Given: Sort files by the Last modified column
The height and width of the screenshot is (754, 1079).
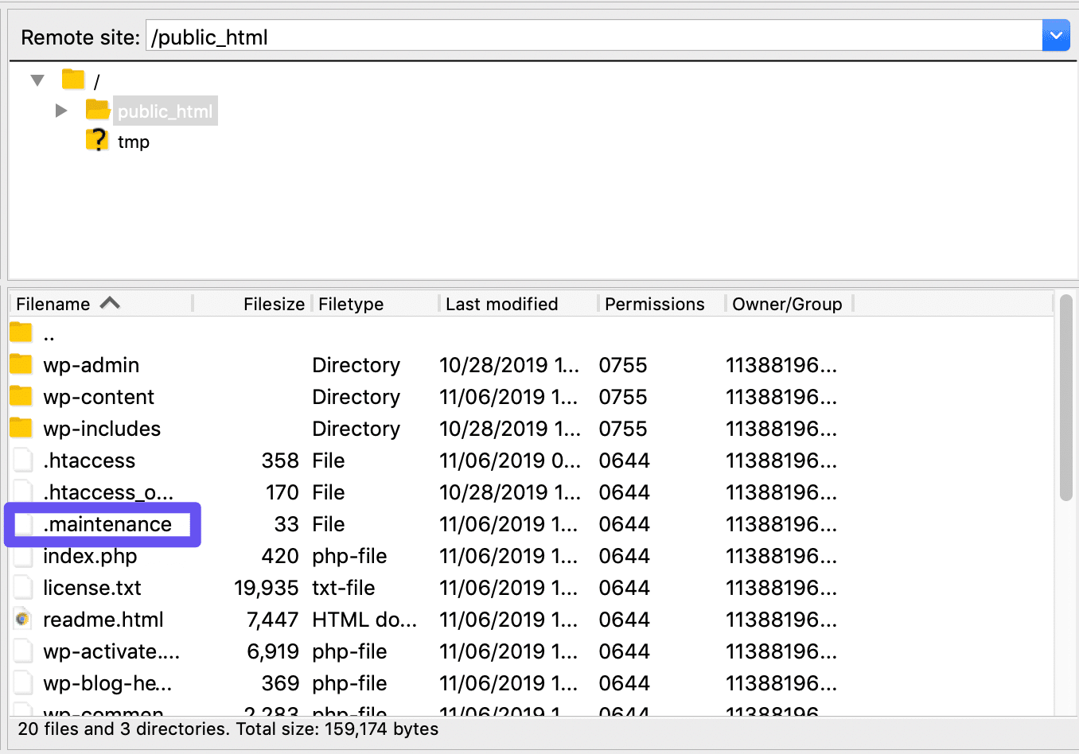Looking at the screenshot, I should pos(501,303).
